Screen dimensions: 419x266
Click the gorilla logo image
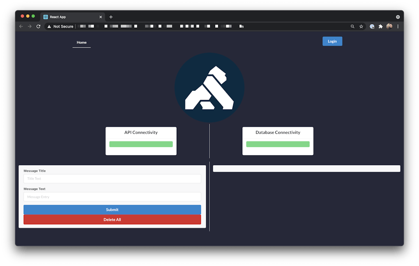click(x=209, y=87)
